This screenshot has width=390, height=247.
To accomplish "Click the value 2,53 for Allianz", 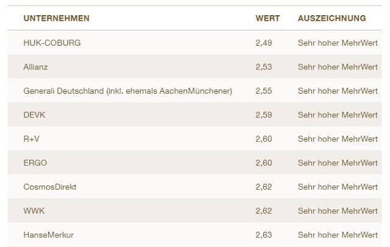I will point(263,67).
